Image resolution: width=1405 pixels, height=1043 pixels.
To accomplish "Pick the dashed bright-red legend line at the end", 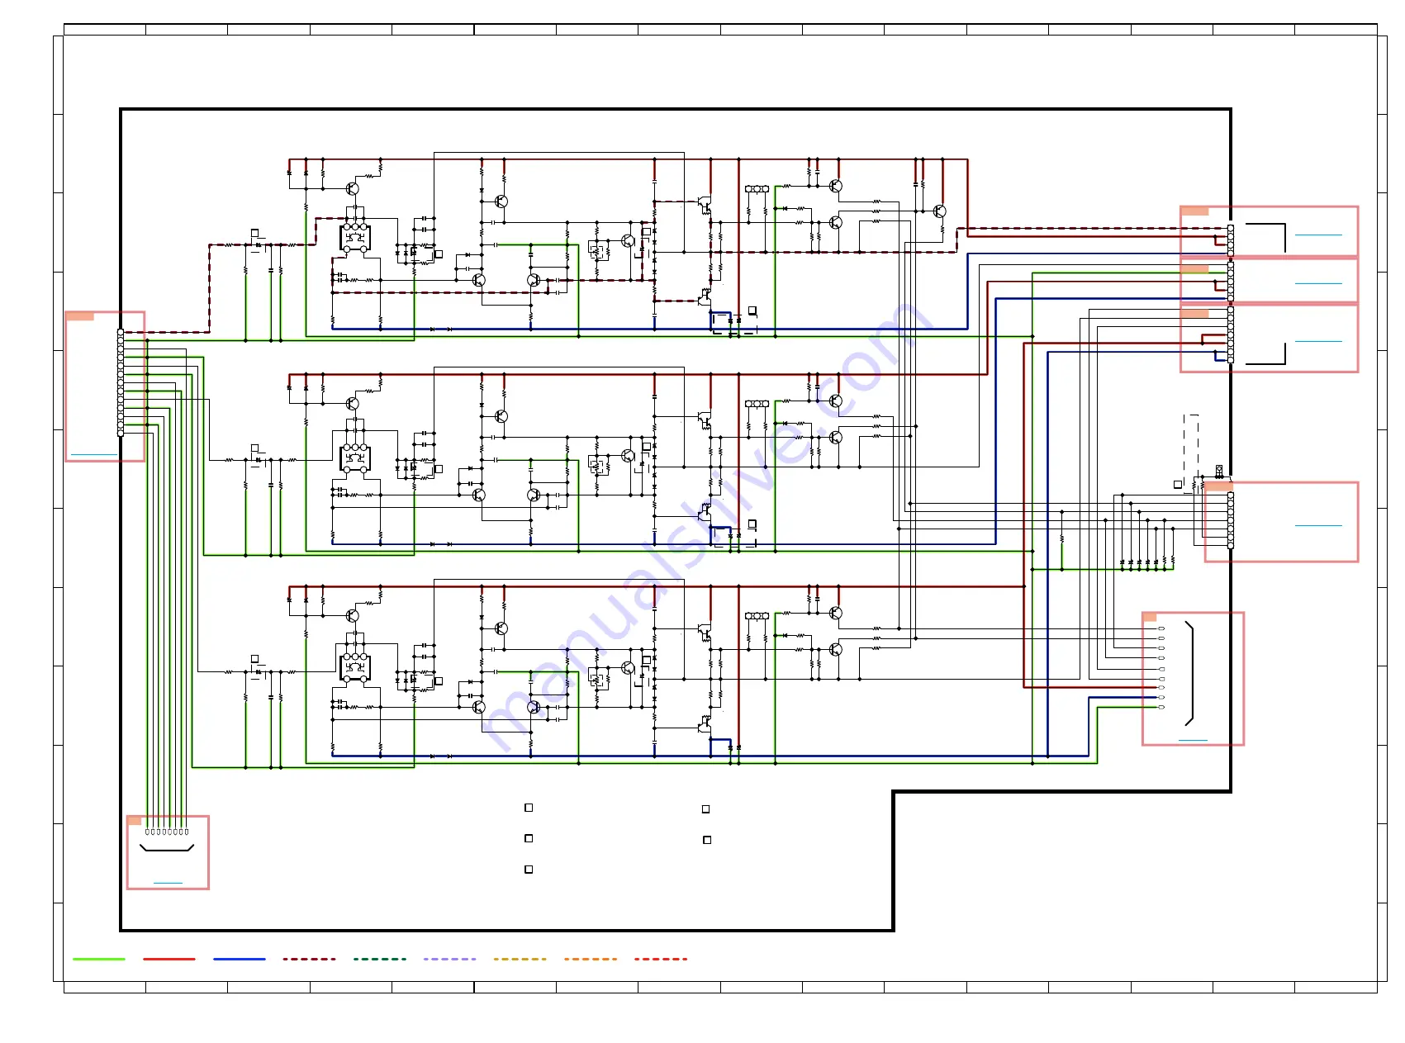I will 661,959.
